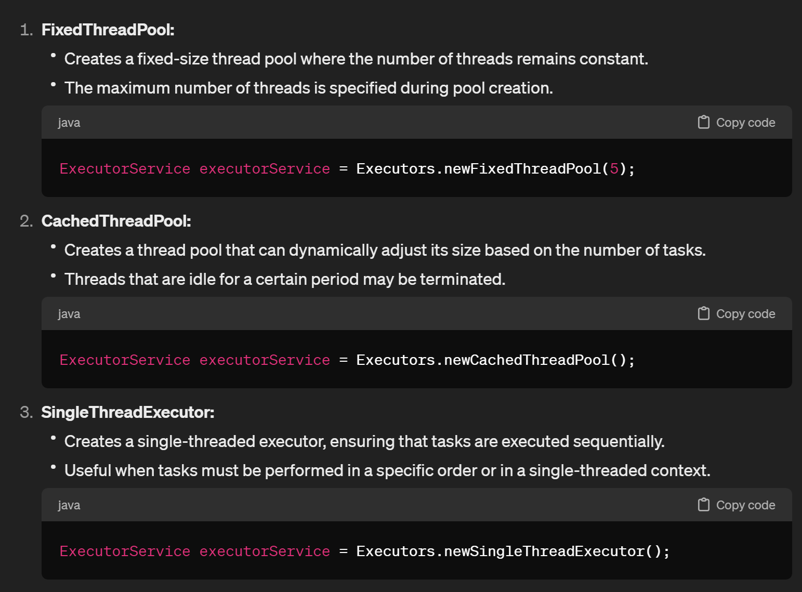This screenshot has height=592, width=802.
Task: Click the clipboard icon in the FixedThreadPool code block
Action: click(703, 122)
